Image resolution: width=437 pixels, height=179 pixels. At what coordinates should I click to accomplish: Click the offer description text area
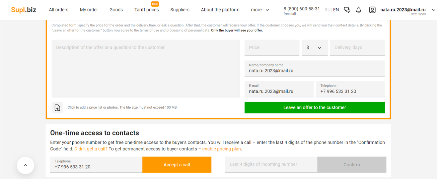pos(145,68)
